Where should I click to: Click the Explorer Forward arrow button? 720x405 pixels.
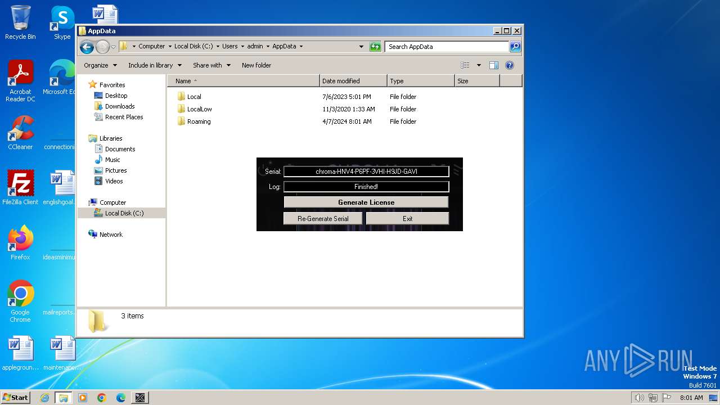pyautogui.click(x=102, y=47)
